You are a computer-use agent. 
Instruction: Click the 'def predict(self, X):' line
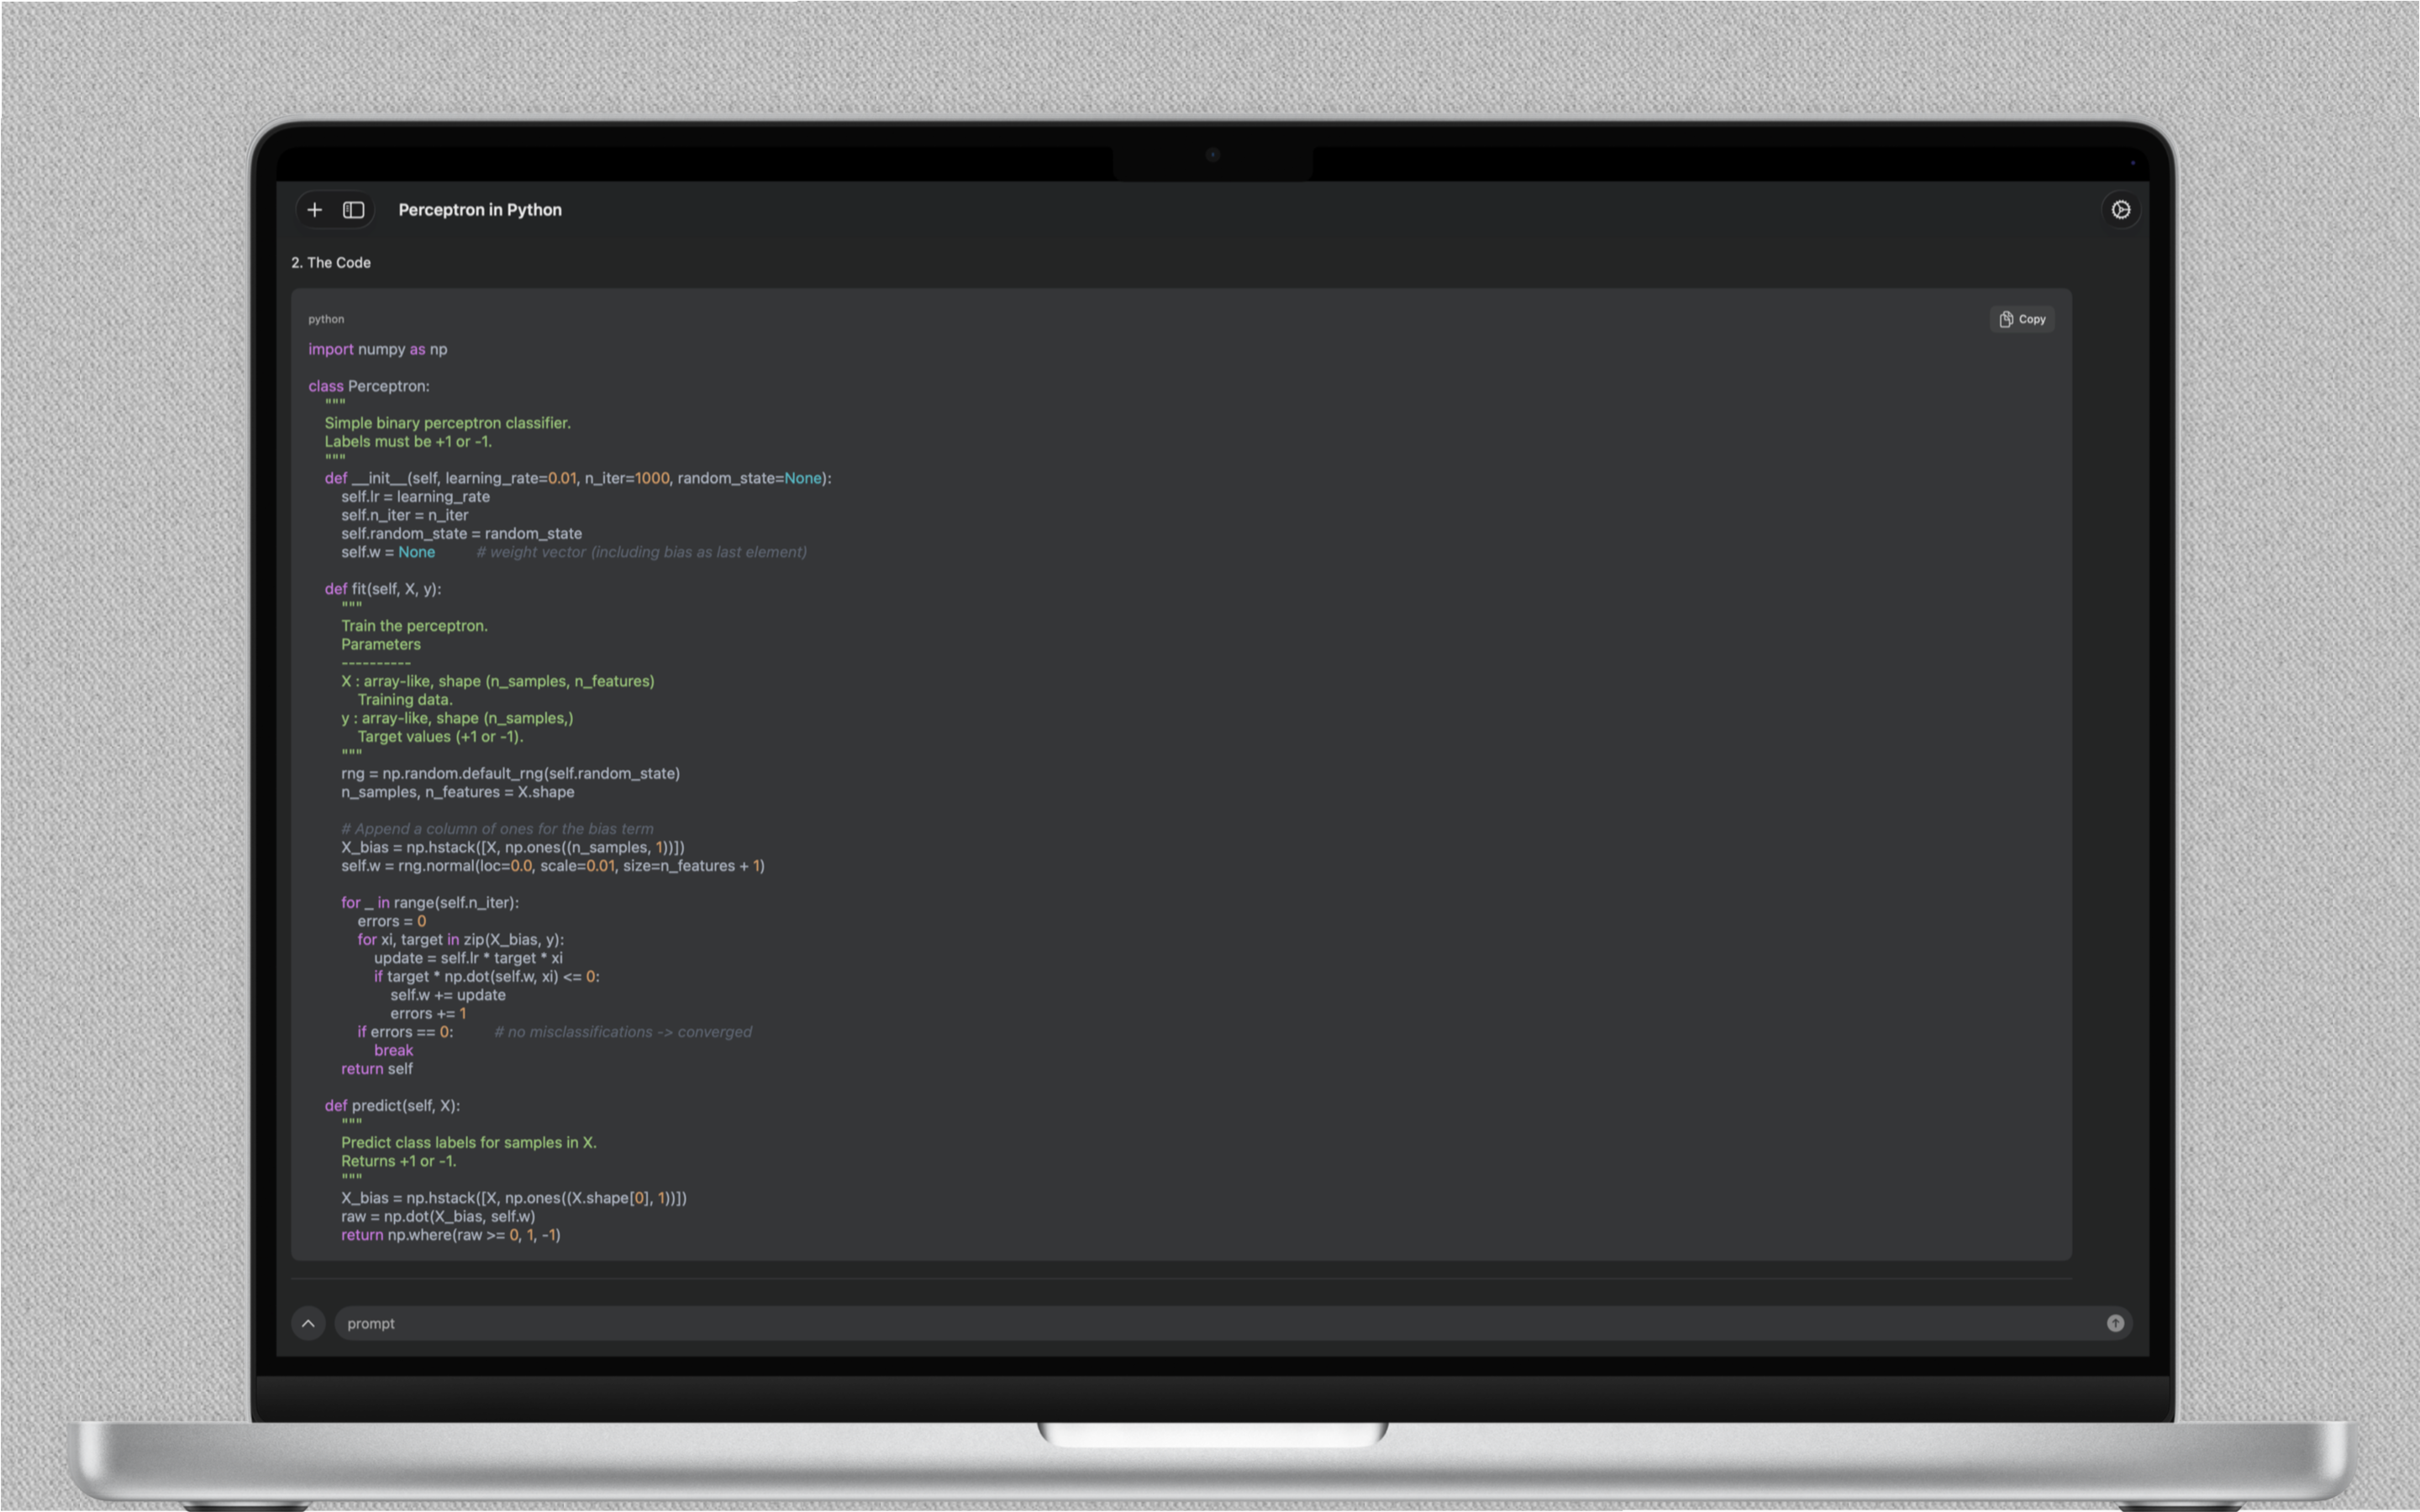(x=392, y=1105)
